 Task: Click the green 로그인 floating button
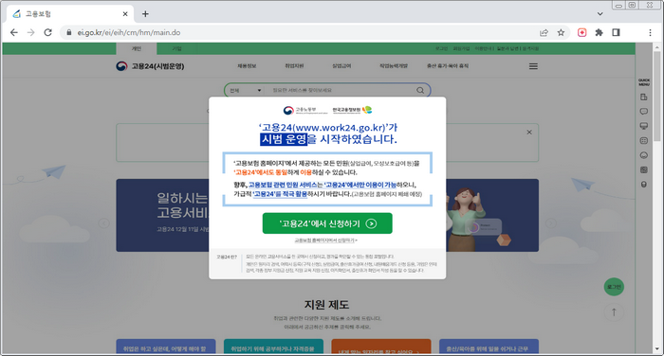[614, 287]
